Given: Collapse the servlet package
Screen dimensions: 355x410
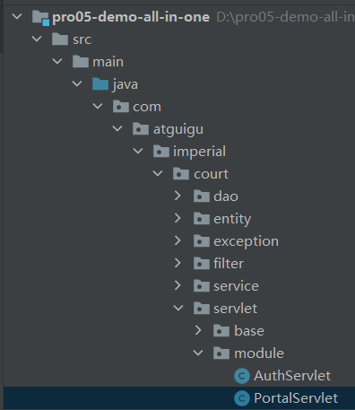Looking at the screenshot, I should coord(178,308).
